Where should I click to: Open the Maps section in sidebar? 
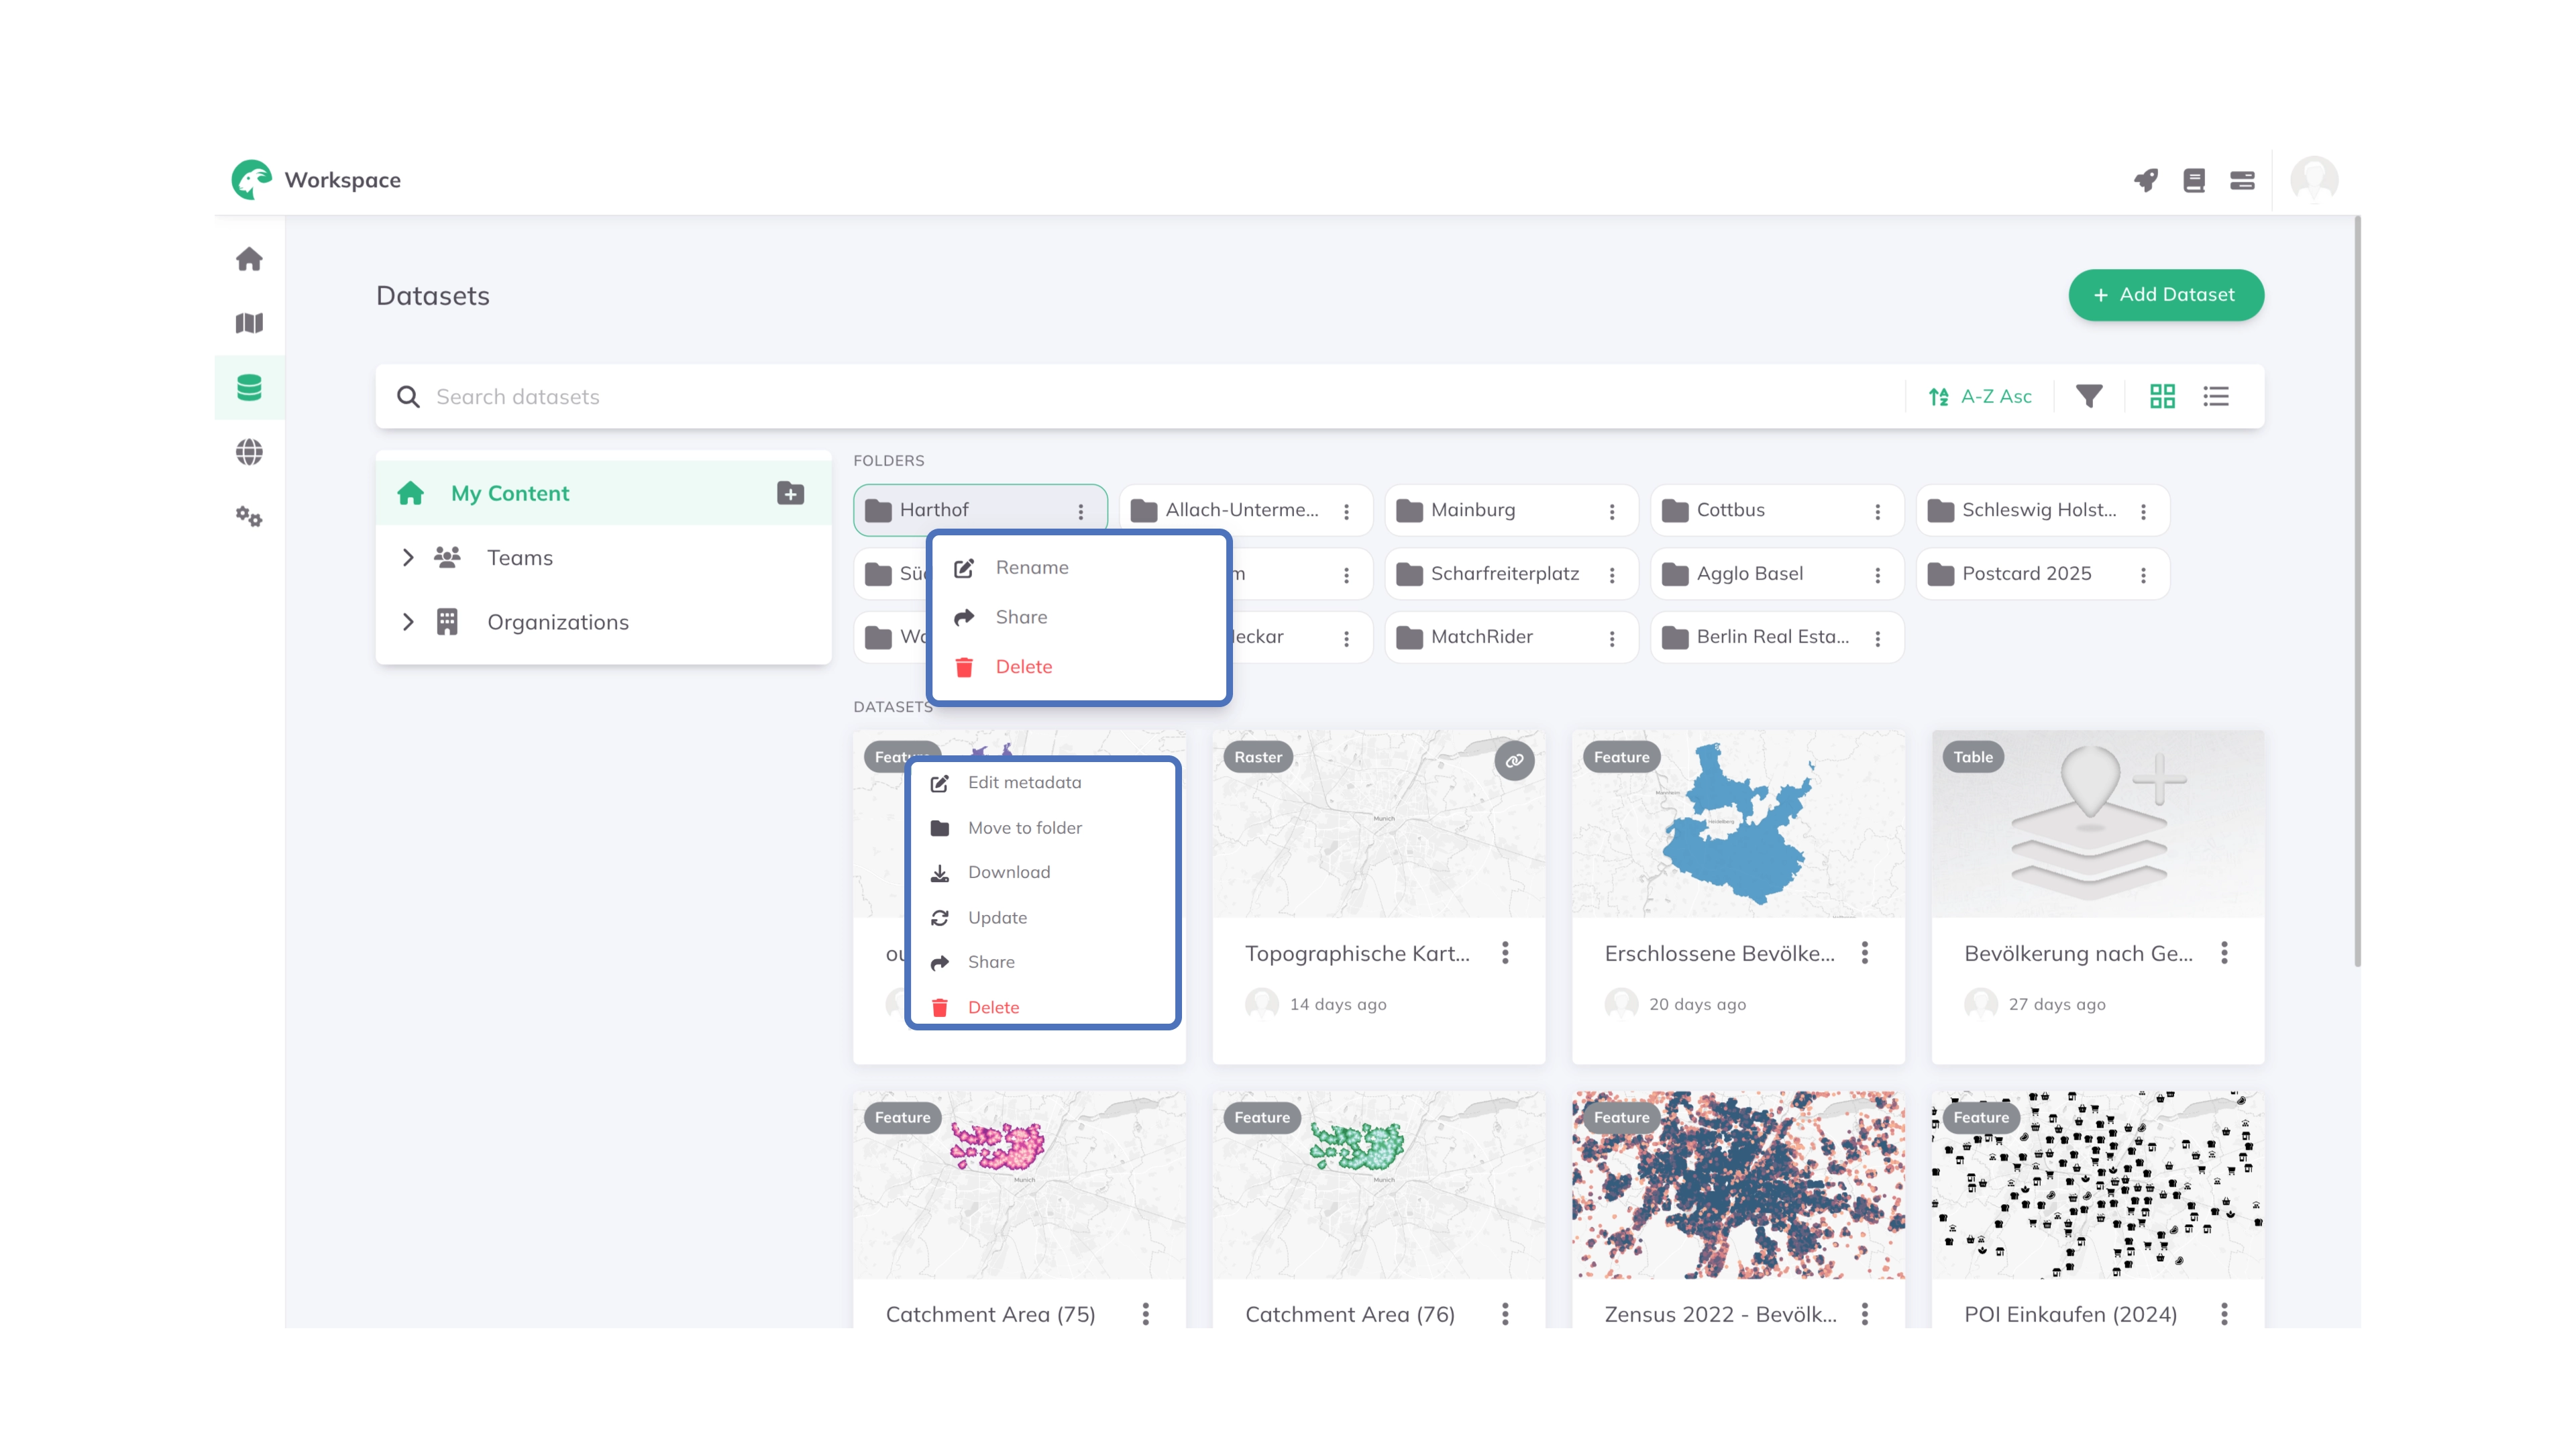point(249,323)
